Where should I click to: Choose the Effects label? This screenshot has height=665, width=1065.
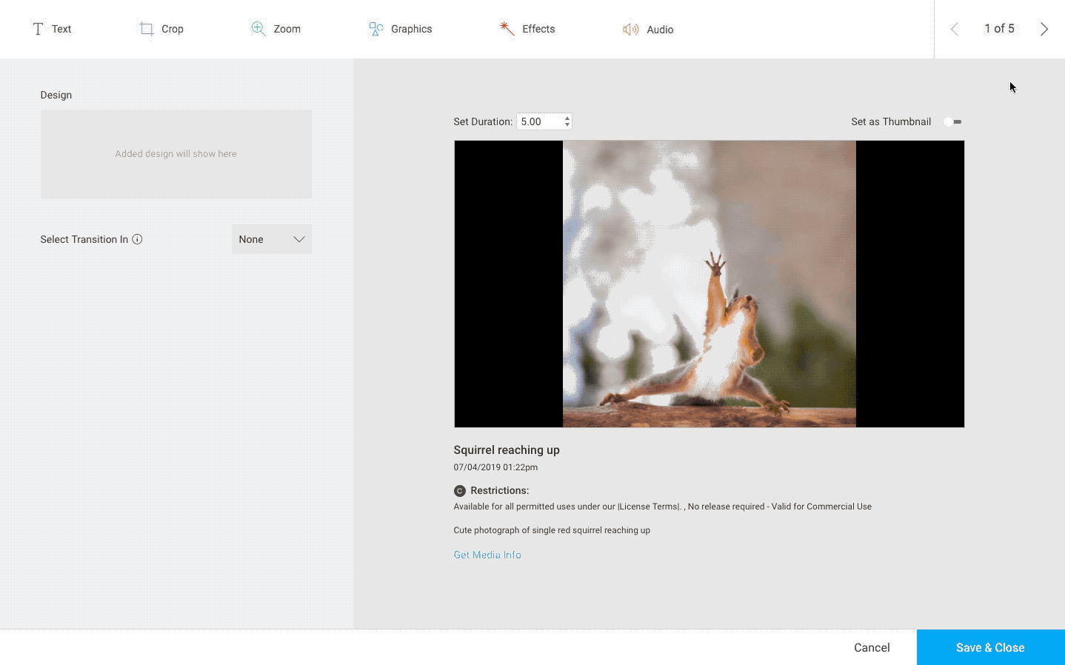538,29
